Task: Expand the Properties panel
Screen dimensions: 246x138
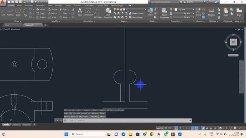Action: tap(176, 21)
